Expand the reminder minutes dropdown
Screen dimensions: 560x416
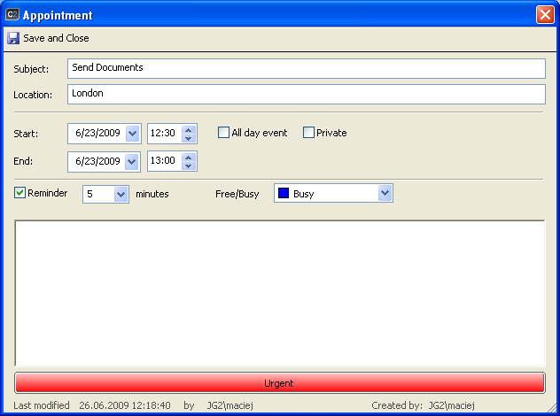click(x=121, y=195)
